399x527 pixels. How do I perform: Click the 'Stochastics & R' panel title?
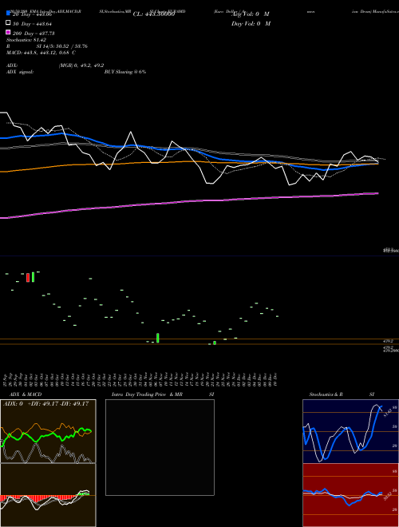[326, 394]
